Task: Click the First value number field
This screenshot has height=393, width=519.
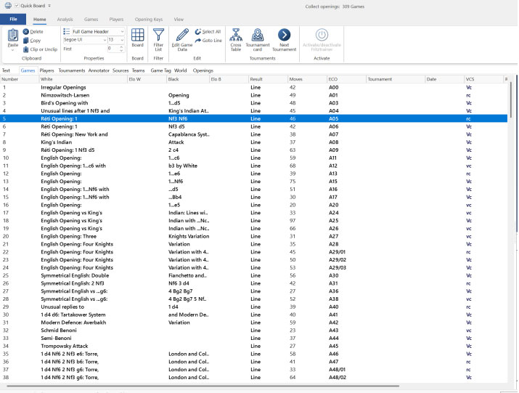Action: (x=111, y=49)
